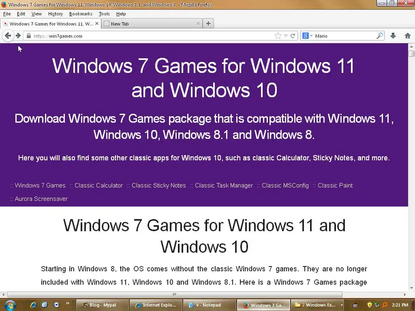Click the 2:21 PM clock
Screen dimensions: 415x311
tap(400, 305)
